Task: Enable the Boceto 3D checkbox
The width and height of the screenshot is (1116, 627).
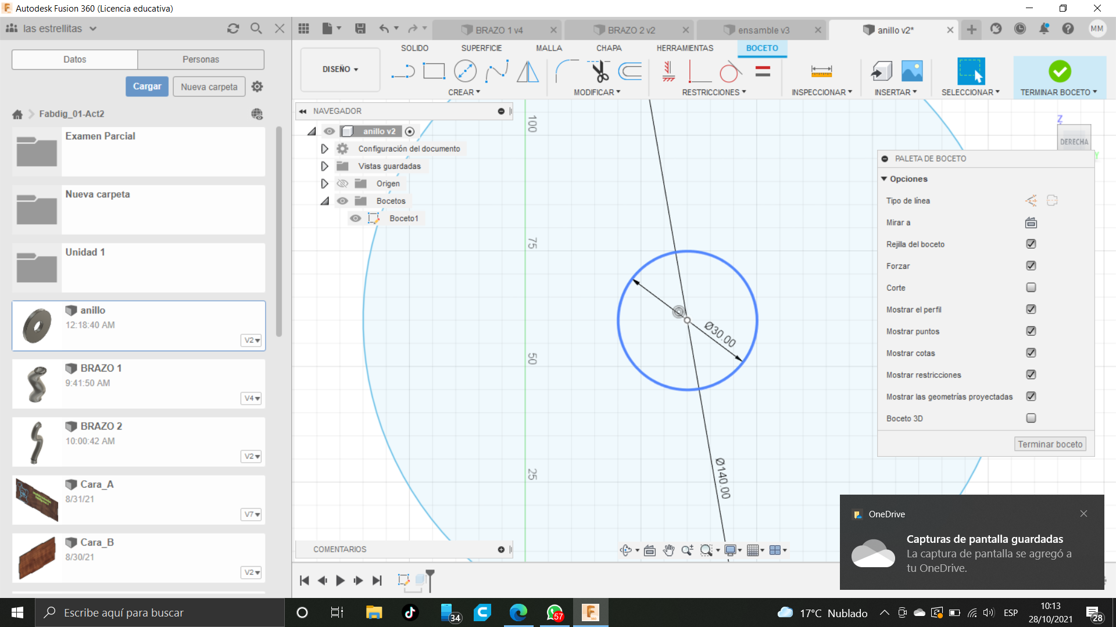Action: click(x=1031, y=418)
